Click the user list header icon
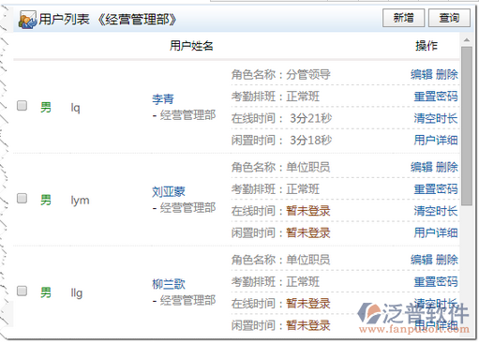The image size is (479, 344). coord(27,20)
